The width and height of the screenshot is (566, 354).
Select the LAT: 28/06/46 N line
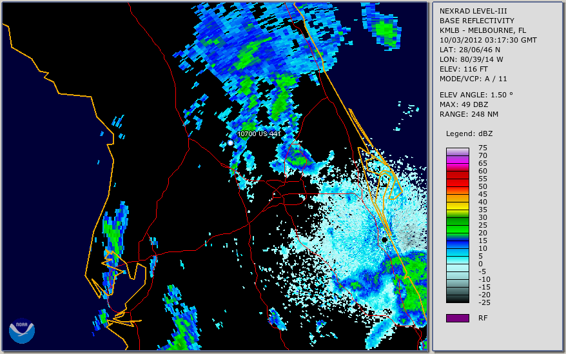[x=469, y=50]
